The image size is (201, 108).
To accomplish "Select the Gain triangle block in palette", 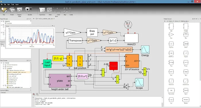I will 171,34.
